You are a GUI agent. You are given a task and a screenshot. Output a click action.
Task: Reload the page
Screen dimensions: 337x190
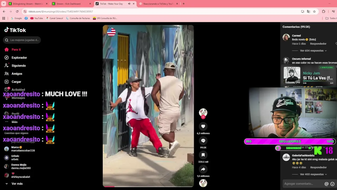(17, 12)
